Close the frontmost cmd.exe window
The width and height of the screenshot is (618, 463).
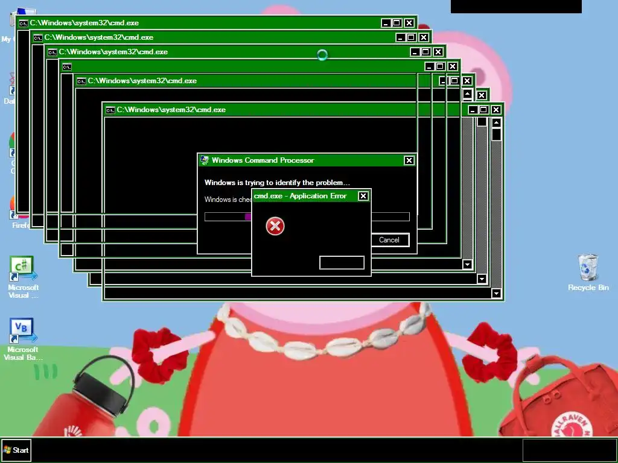coord(496,110)
